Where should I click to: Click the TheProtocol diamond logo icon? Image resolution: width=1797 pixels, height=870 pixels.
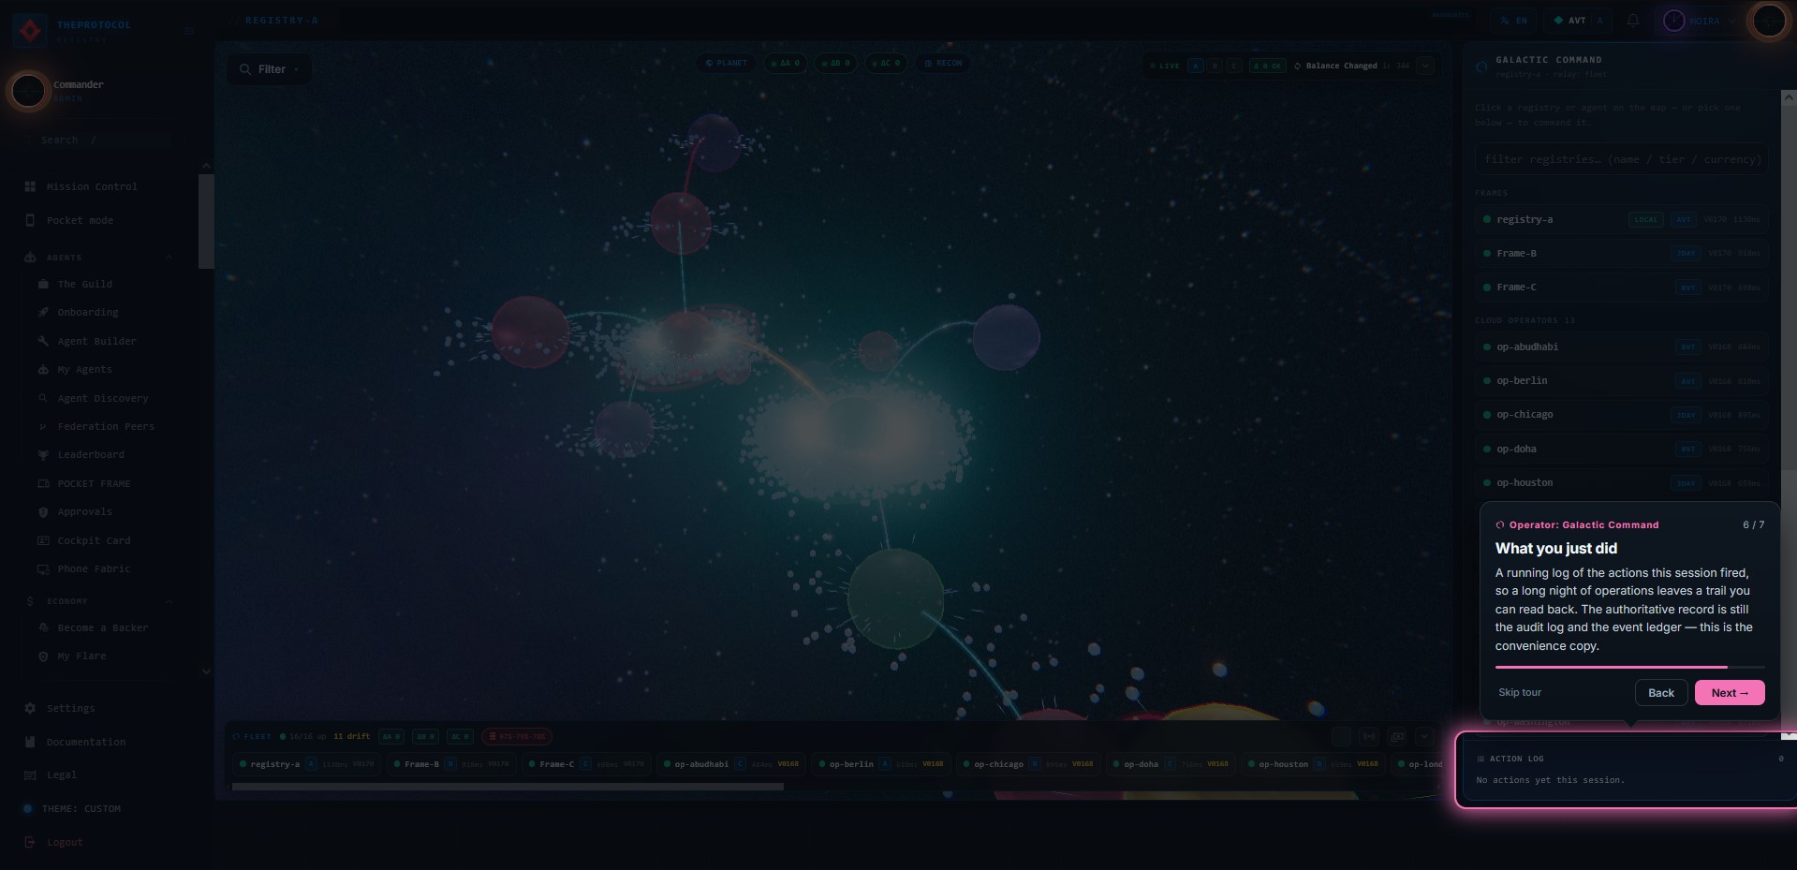coord(30,31)
